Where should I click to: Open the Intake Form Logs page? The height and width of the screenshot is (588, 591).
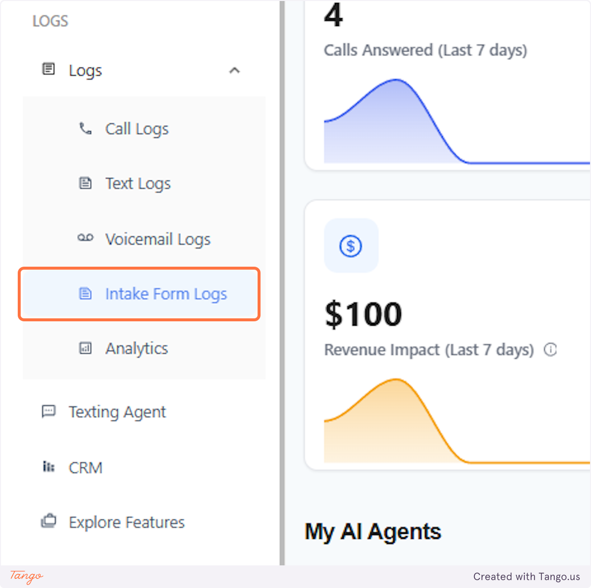[166, 293]
